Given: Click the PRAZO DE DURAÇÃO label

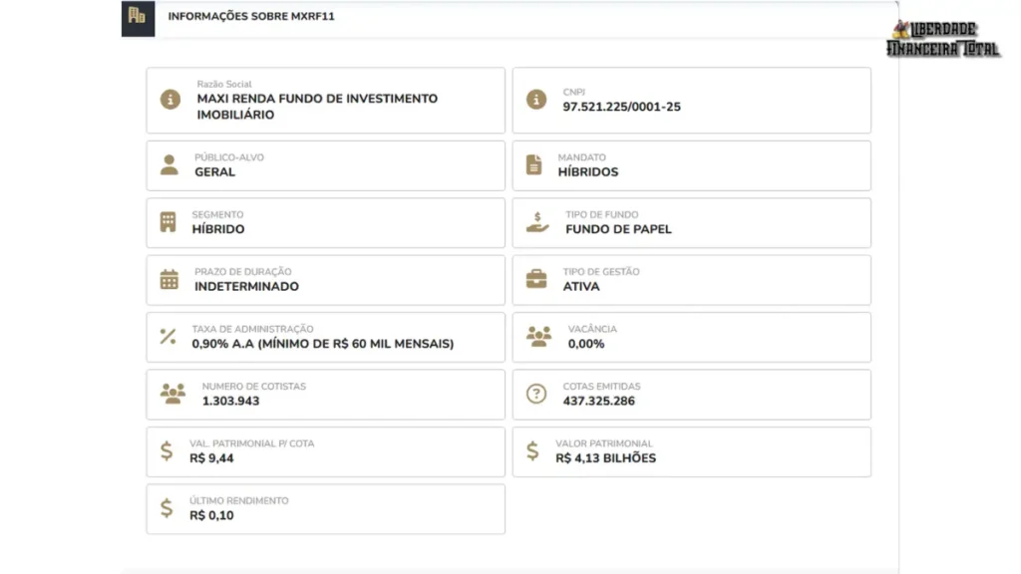Looking at the screenshot, I should pos(243,272).
